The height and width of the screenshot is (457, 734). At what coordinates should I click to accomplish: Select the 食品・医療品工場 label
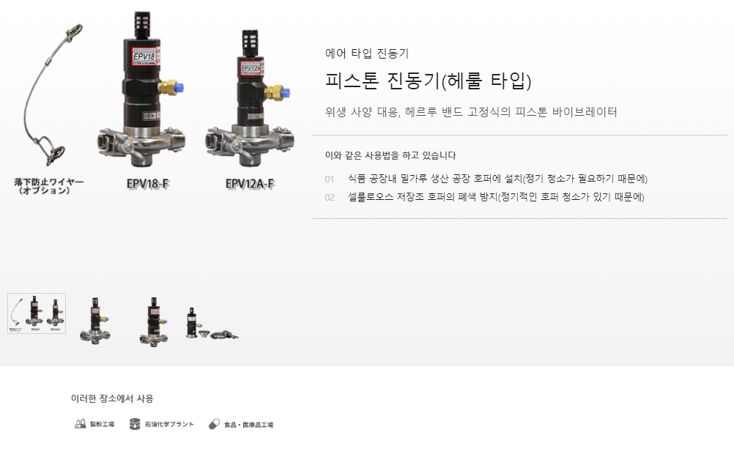pyautogui.click(x=248, y=425)
